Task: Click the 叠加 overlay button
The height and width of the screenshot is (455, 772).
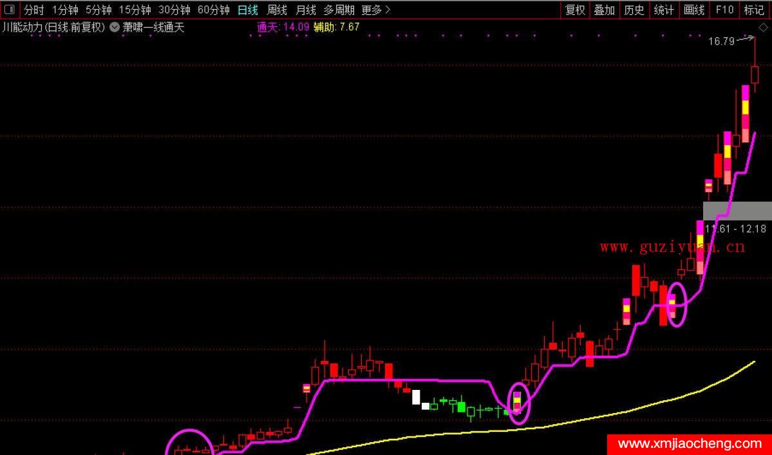Action: coord(605,10)
